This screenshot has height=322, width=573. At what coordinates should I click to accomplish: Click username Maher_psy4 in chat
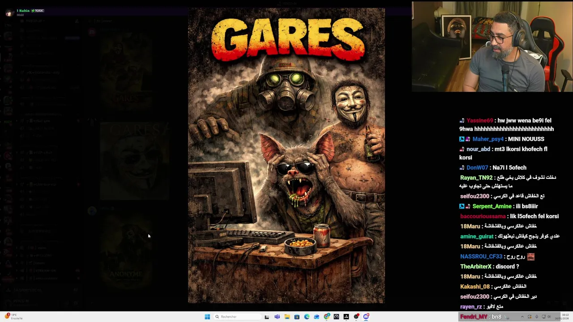point(487,139)
